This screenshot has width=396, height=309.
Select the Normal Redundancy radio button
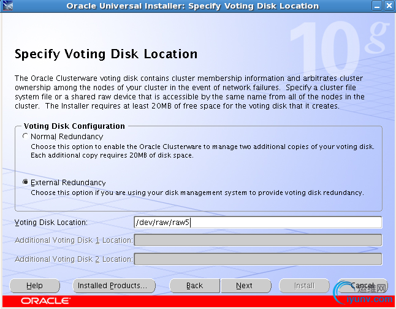coord(25,136)
